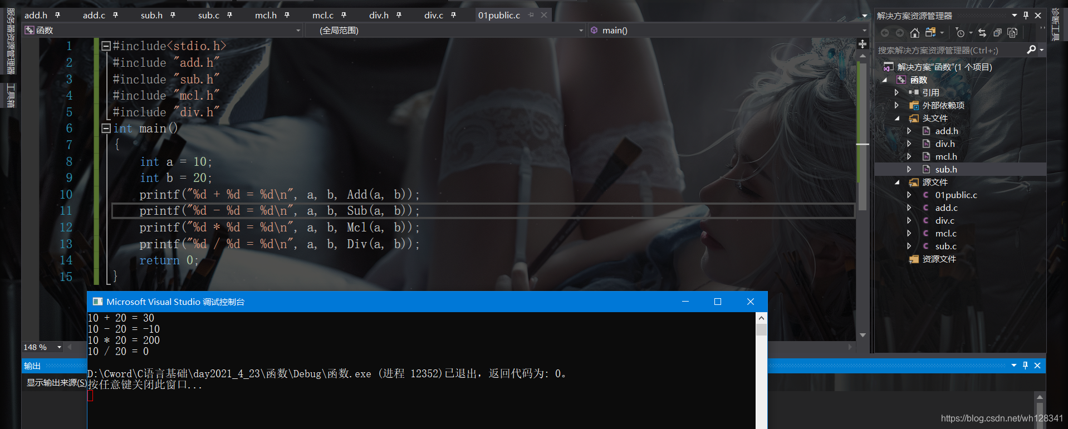Switch to the div.c tab

(x=434, y=15)
